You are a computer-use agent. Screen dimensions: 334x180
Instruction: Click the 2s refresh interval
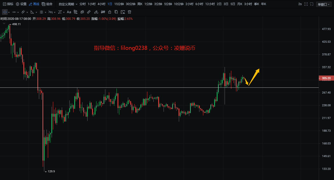(300, 4)
